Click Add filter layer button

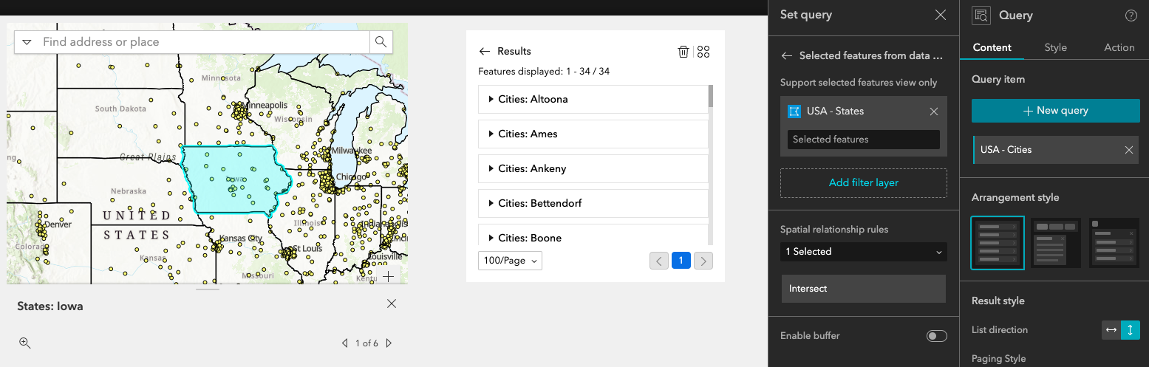(x=863, y=182)
